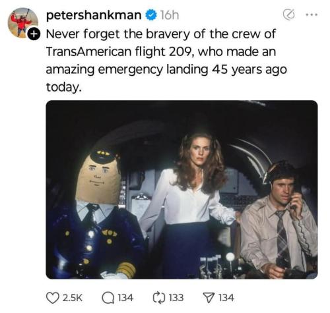Repost using the circular arrows icon

159,298
